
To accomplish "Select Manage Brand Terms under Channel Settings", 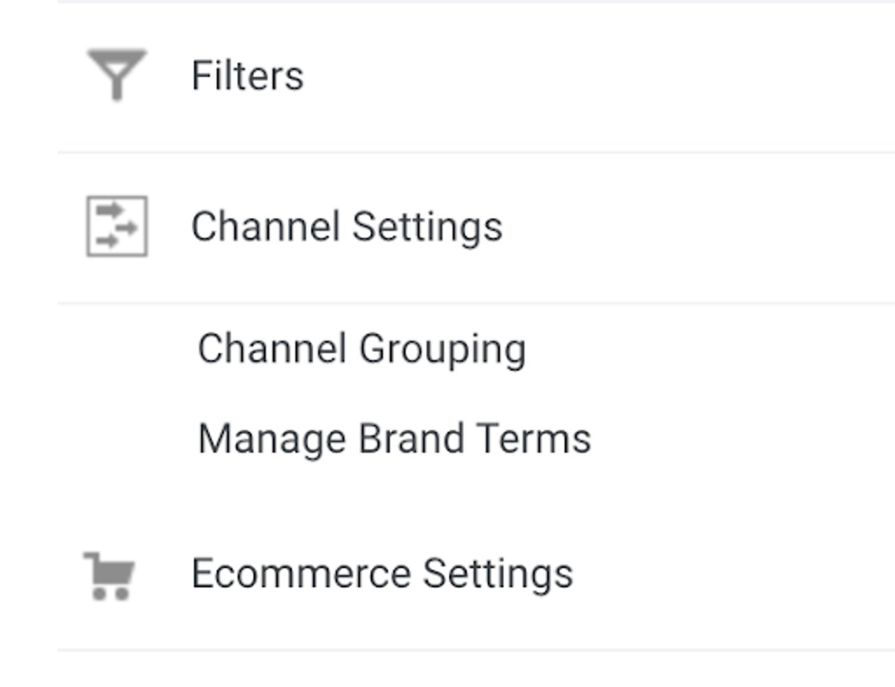I will [x=394, y=437].
